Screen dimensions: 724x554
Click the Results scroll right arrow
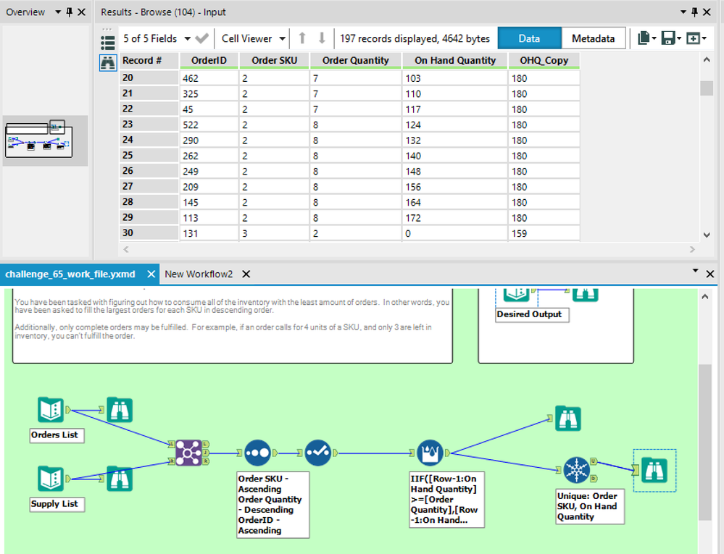pyautogui.click(x=692, y=250)
